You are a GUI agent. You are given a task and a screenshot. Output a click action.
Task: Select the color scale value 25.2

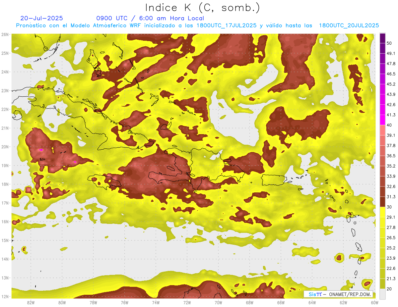tap(391, 248)
